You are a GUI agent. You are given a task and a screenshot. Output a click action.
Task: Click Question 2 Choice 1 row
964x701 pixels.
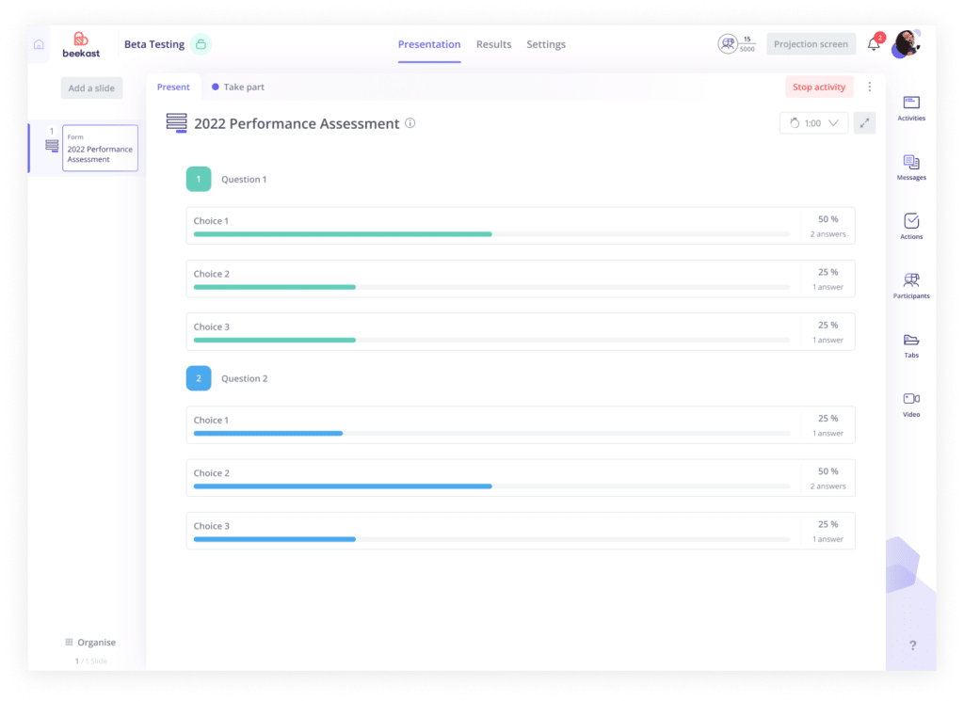click(x=521, y=424)
